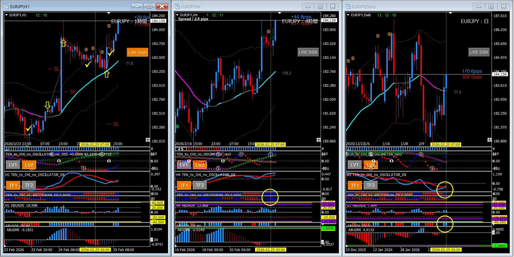Click the plus icon beside 182.015 in the H1 chart

pyautogui.click(x=148, y=140)
